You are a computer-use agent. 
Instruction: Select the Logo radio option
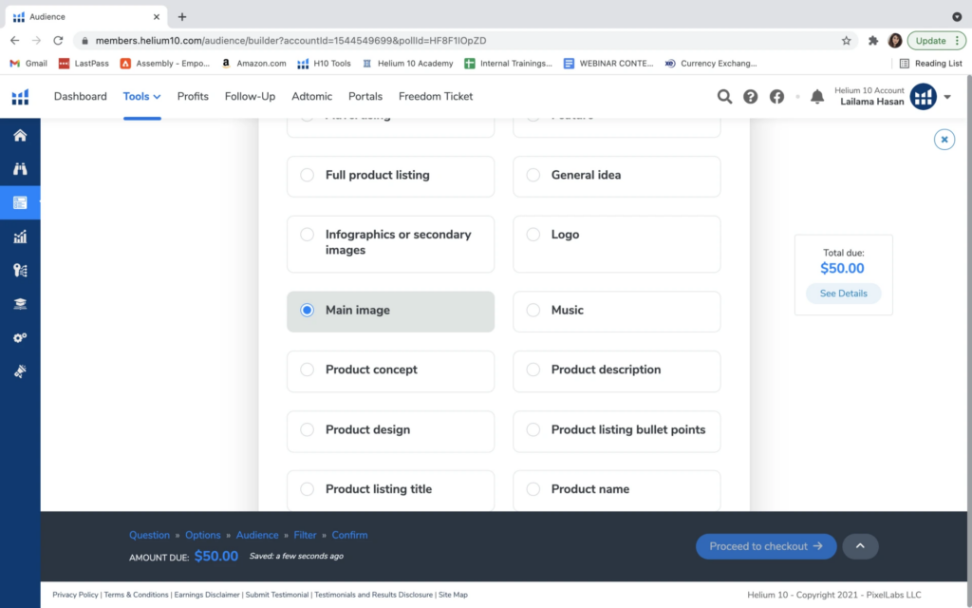(533, 235)
